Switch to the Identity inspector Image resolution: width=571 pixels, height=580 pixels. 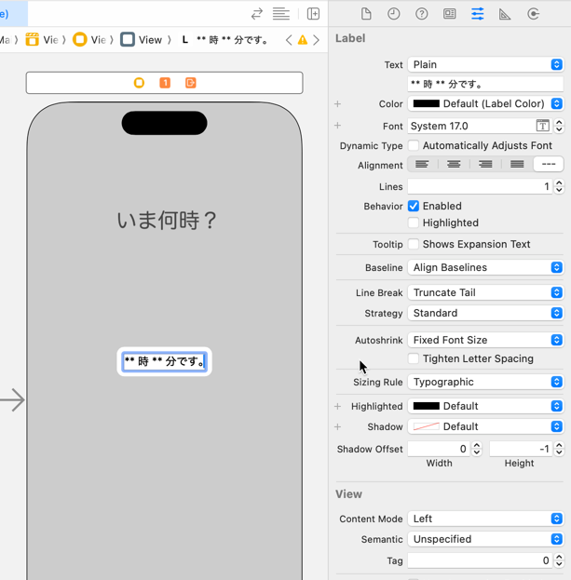click(x=450, y=14)
